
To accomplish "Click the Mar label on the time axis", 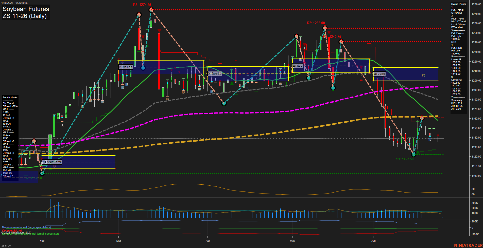I will tap(119, 241).
